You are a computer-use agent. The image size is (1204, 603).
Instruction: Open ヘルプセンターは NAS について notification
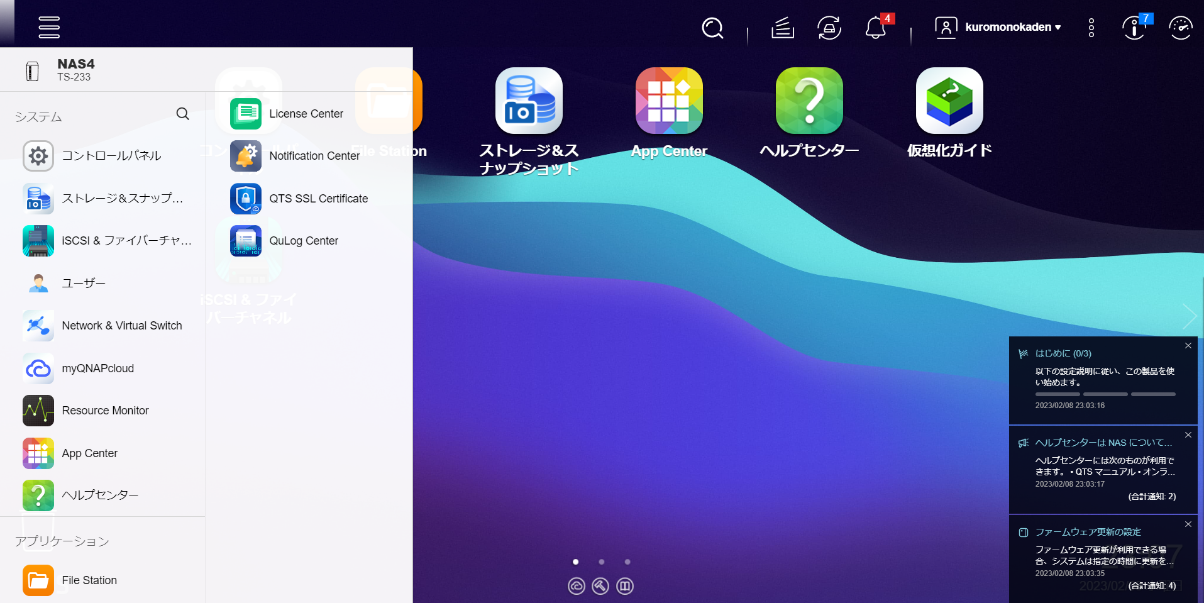pyautogui.click(x=1103, y=443)
